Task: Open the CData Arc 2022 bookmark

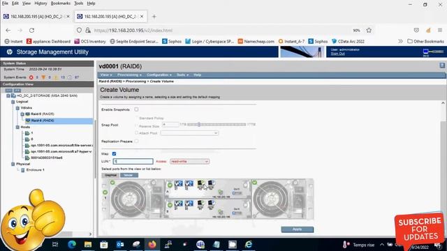Action: pos(348,41)
